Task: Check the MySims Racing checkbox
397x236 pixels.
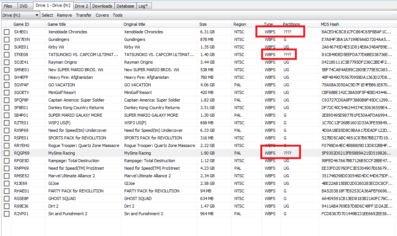Action: [x=6, y=153]
